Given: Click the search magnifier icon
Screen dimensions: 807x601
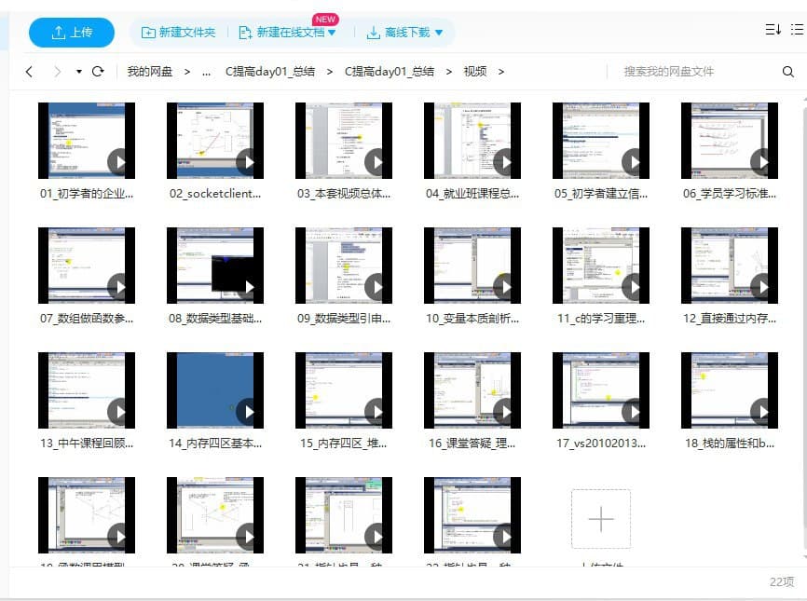Looking at the screenshot, I should pos(787,71).
